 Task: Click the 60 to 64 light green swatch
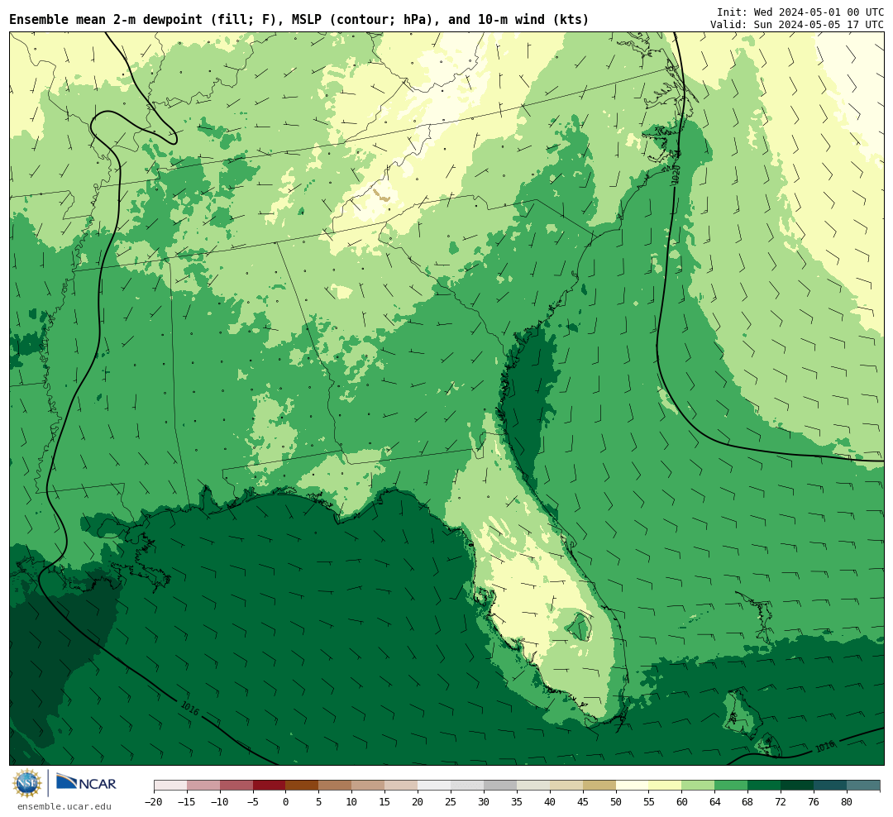click(x=699, y=786)
